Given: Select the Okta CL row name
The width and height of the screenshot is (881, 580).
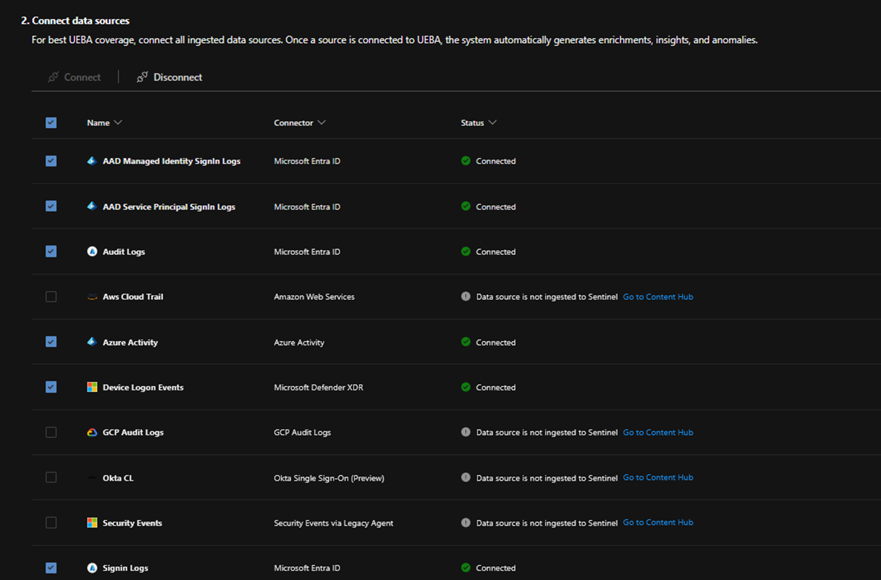Looking at the screenshot, I should tap(118, 478).
